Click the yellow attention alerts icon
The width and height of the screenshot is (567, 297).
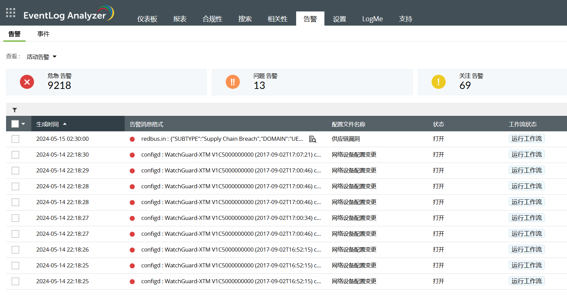coord(439,82)
